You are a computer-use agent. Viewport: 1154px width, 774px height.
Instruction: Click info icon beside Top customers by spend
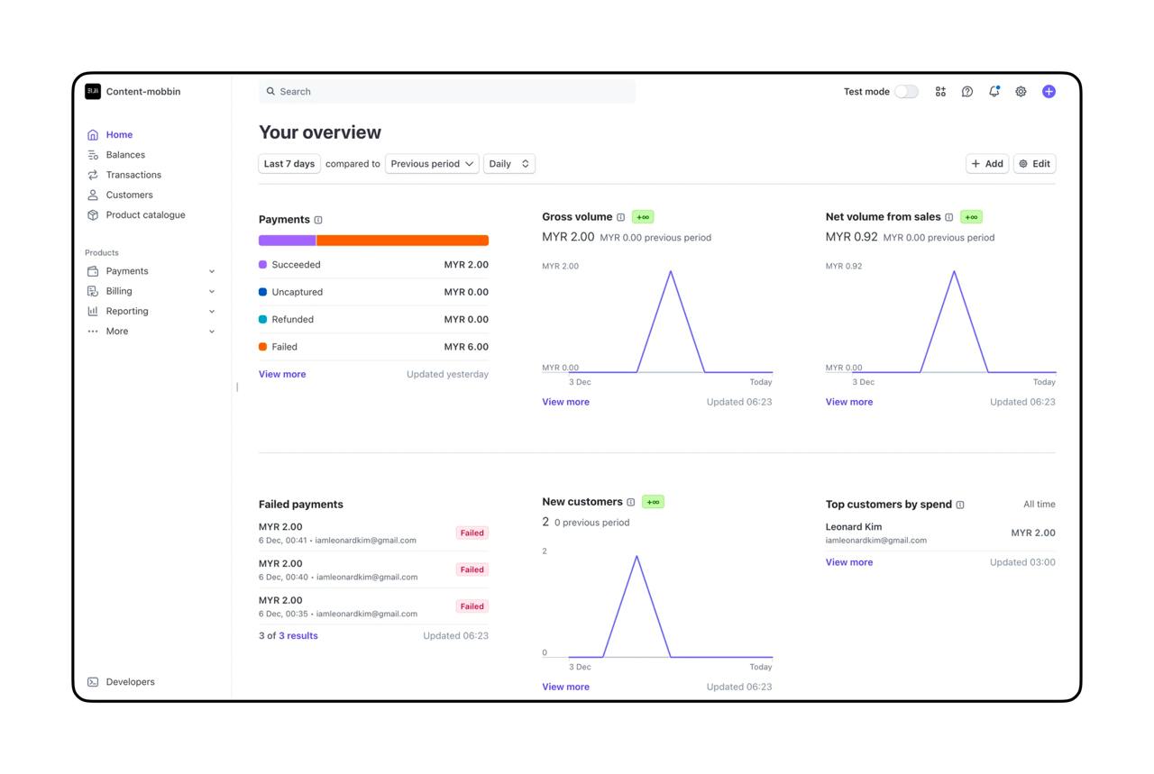[960, 505]
